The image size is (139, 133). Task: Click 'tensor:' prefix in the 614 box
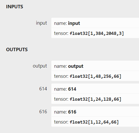[x=61, y=99]
